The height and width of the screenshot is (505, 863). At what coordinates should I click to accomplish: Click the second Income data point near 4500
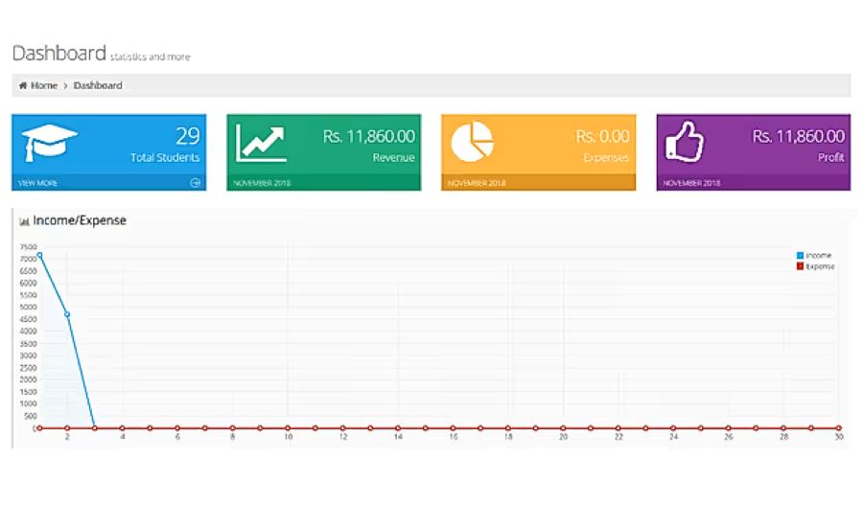(67, 314)
